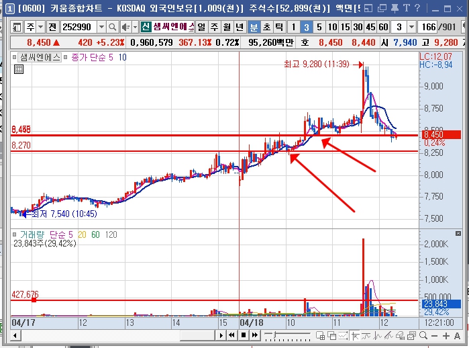
Task: Click the trend line drawing icon
Action: (x=388, y=336)
